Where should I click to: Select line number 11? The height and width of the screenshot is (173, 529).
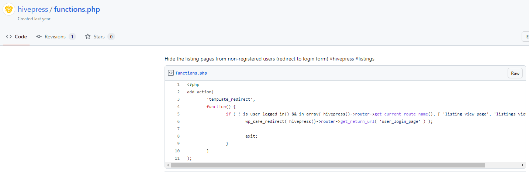[177, 158]
